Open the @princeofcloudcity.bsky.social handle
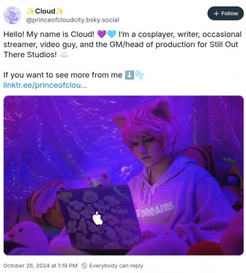Image resolution: width=246 pixels, height=273 pixels. (73, 20)
